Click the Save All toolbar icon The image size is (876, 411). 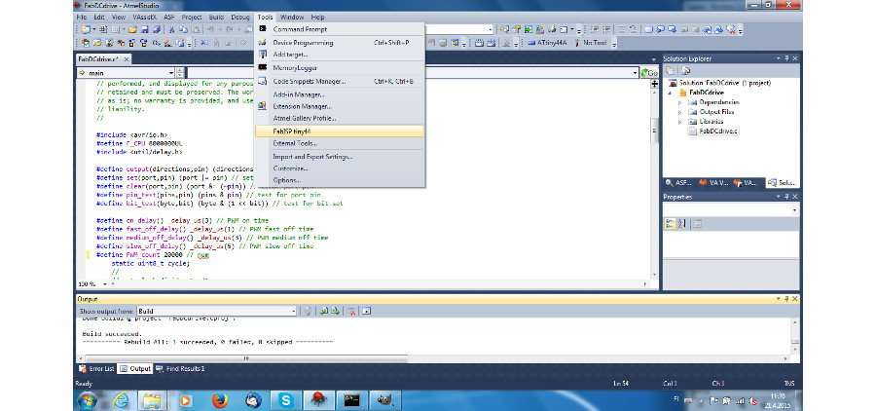click(157, 29)
